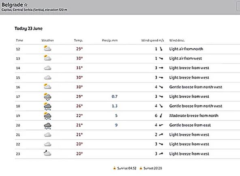Click the wind arrow for Gentle breeze from east
Screen dimensions: 240x176
[x=161, y=125]
